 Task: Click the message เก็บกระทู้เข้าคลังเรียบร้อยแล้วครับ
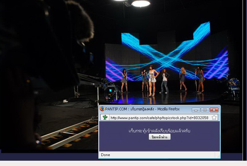[x=160, y=131]
